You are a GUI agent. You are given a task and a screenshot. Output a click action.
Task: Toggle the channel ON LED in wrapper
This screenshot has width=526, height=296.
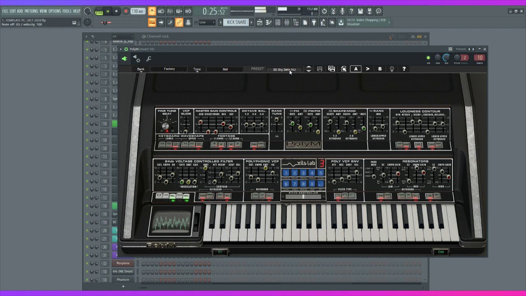[x=428, y=58]
